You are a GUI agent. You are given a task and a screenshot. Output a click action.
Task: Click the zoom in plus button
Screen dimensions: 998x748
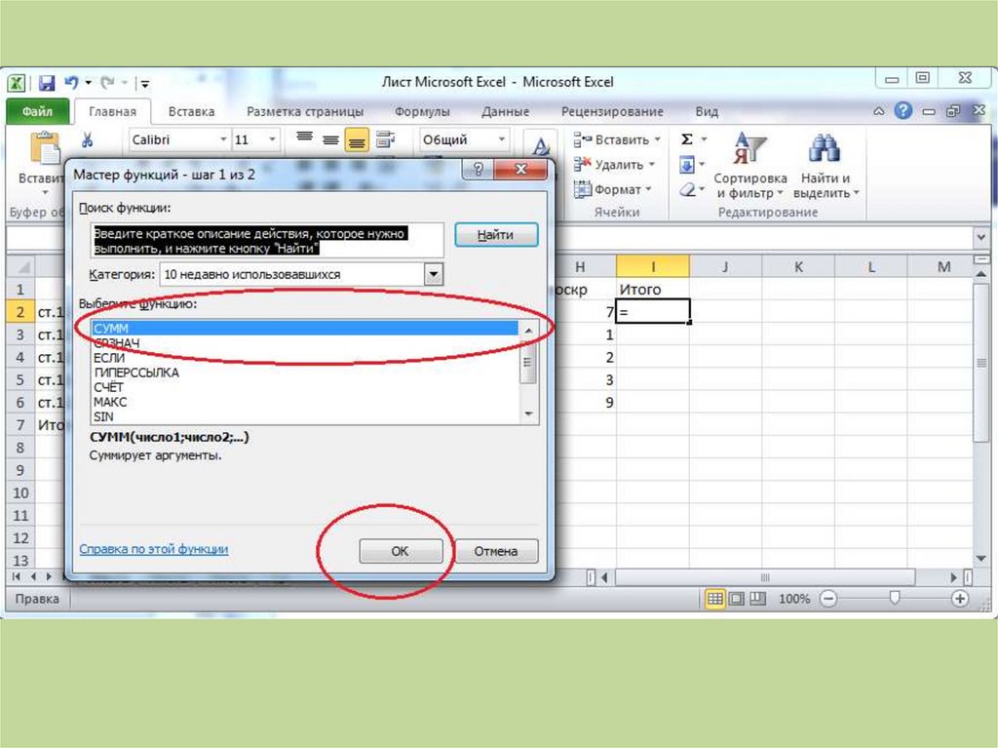pyautogui.click(x=960, y=599)
